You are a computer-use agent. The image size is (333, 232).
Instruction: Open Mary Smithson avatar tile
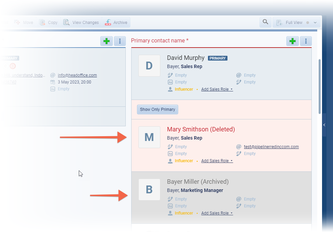pos(149,137)
